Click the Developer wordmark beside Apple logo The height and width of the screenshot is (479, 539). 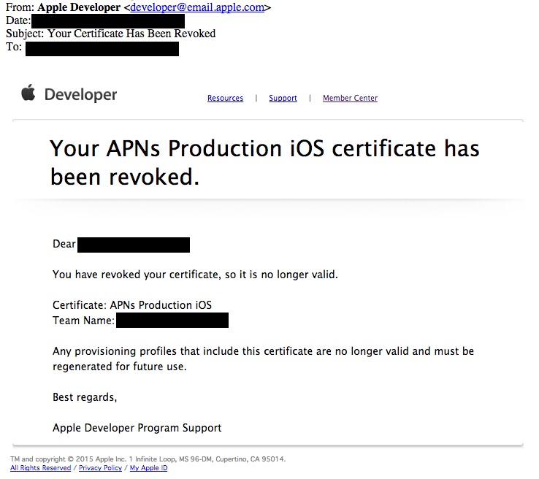[80, 95]
